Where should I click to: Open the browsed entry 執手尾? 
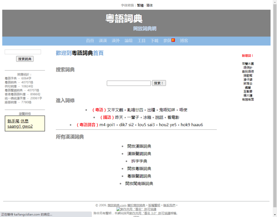point(13,121)
